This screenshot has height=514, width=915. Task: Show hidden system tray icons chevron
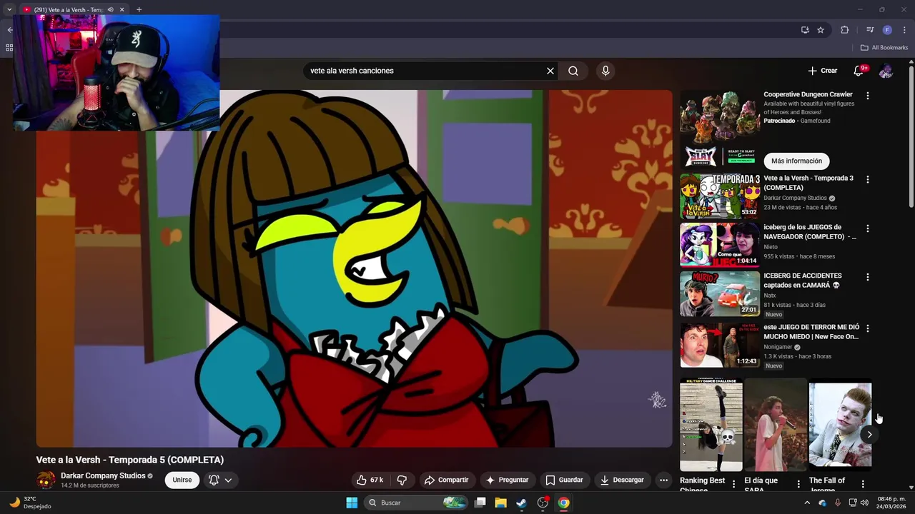(x=807, y=503)
